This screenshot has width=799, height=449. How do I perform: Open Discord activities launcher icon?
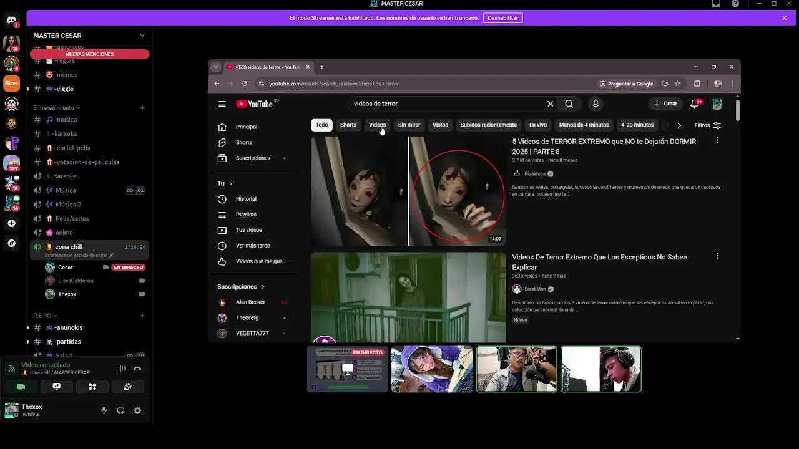[92, 387]
